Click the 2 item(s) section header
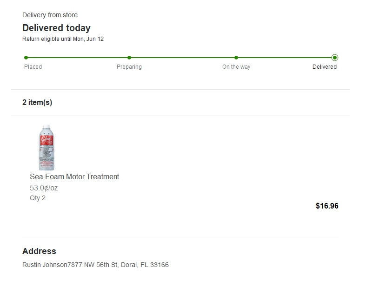Image resolution: width=372 pixels, height=300 pixels. coord(37,102)
